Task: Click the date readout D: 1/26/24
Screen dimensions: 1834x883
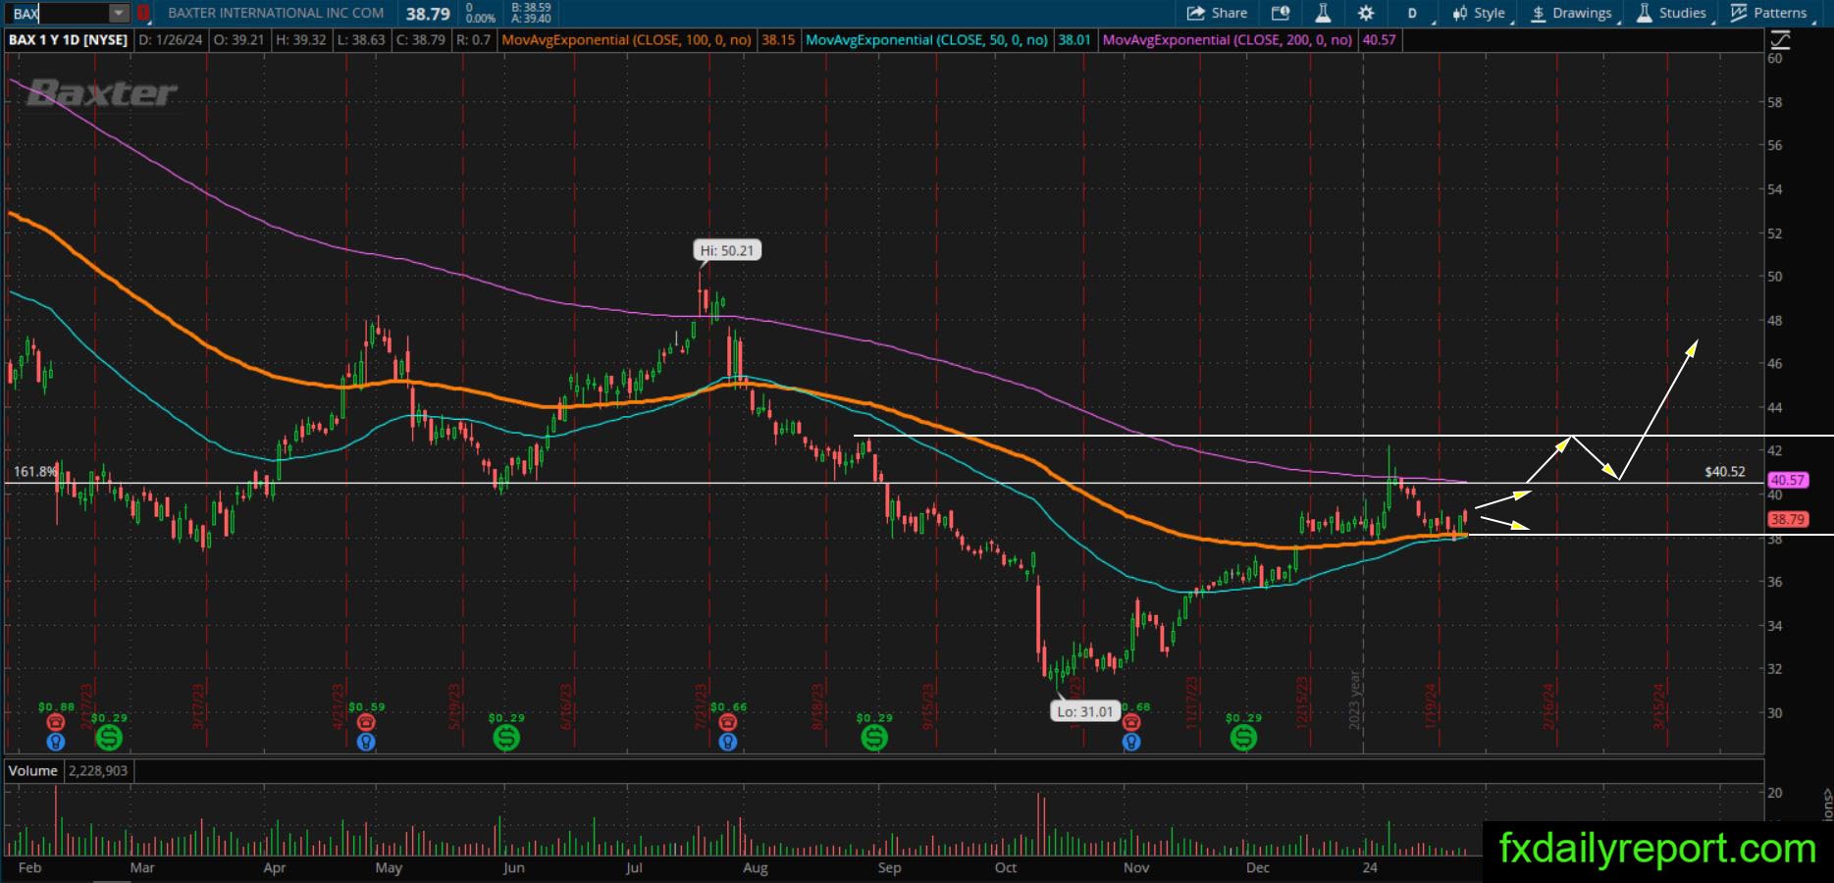Action: click(x=172, y=40)
